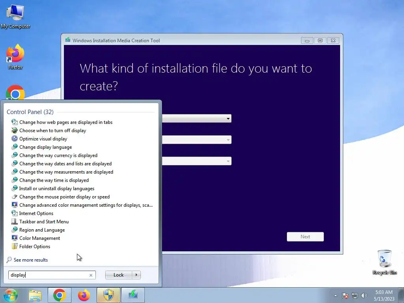404x303 pixels.
Task: Open Choose when to turn off display
Action: pyautogui.click(x=52, y=130)
